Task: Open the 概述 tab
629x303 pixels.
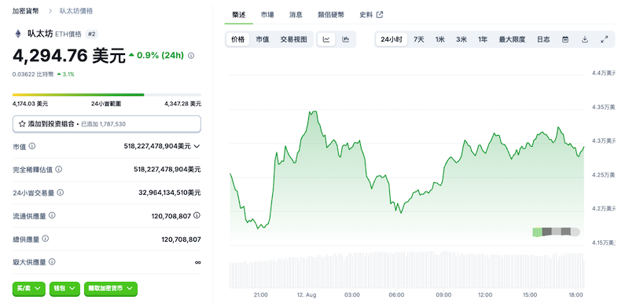Action: [239, 15]
